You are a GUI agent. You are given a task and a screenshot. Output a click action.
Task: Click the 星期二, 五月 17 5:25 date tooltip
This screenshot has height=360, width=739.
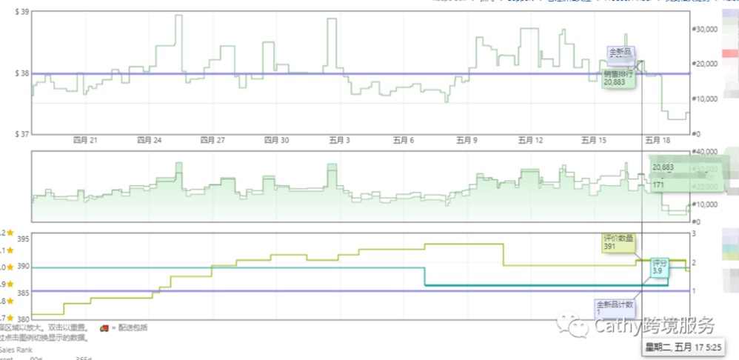683,347
